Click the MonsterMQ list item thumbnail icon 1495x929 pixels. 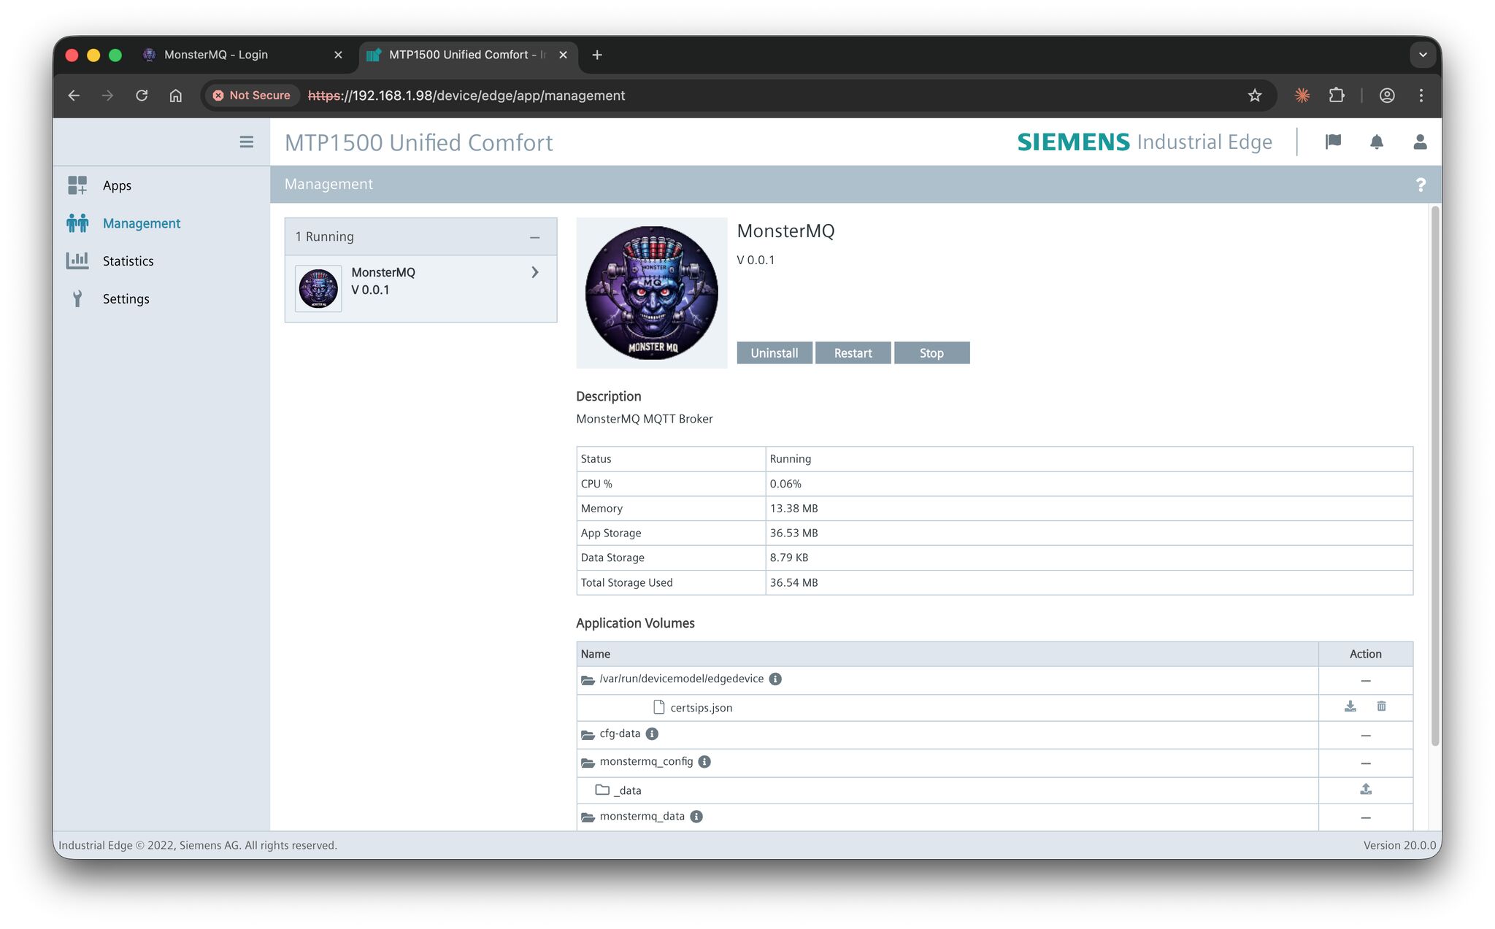pyautogui.click(x=318, y=288)
